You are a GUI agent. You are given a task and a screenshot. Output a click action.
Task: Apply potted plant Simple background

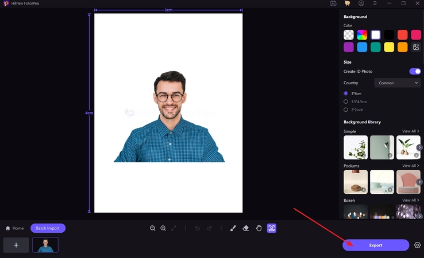click(x=408, y=147)
